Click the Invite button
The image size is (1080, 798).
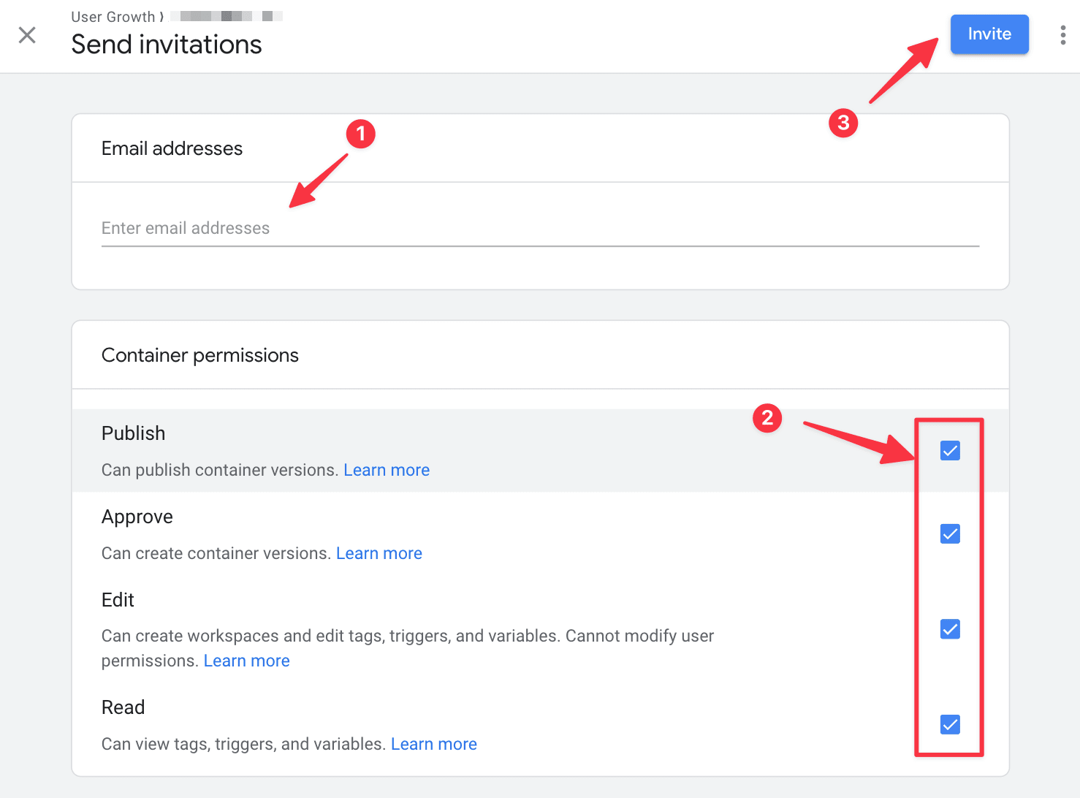tap(989, 34)
